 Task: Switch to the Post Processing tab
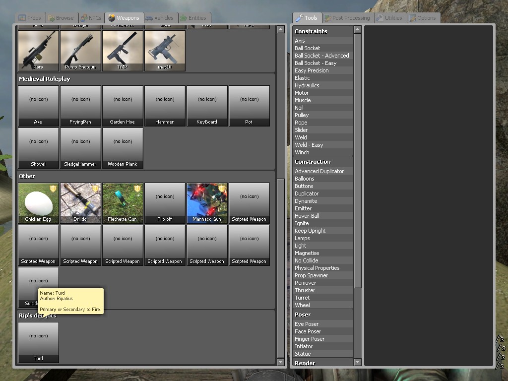[347, 18]
